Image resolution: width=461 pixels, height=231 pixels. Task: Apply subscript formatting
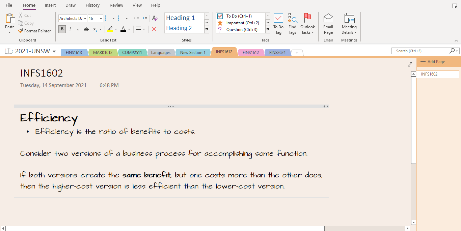tap(95, 29)
